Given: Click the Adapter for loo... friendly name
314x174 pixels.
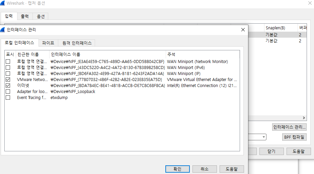Looking at the screenshot, I should point(32,91).
